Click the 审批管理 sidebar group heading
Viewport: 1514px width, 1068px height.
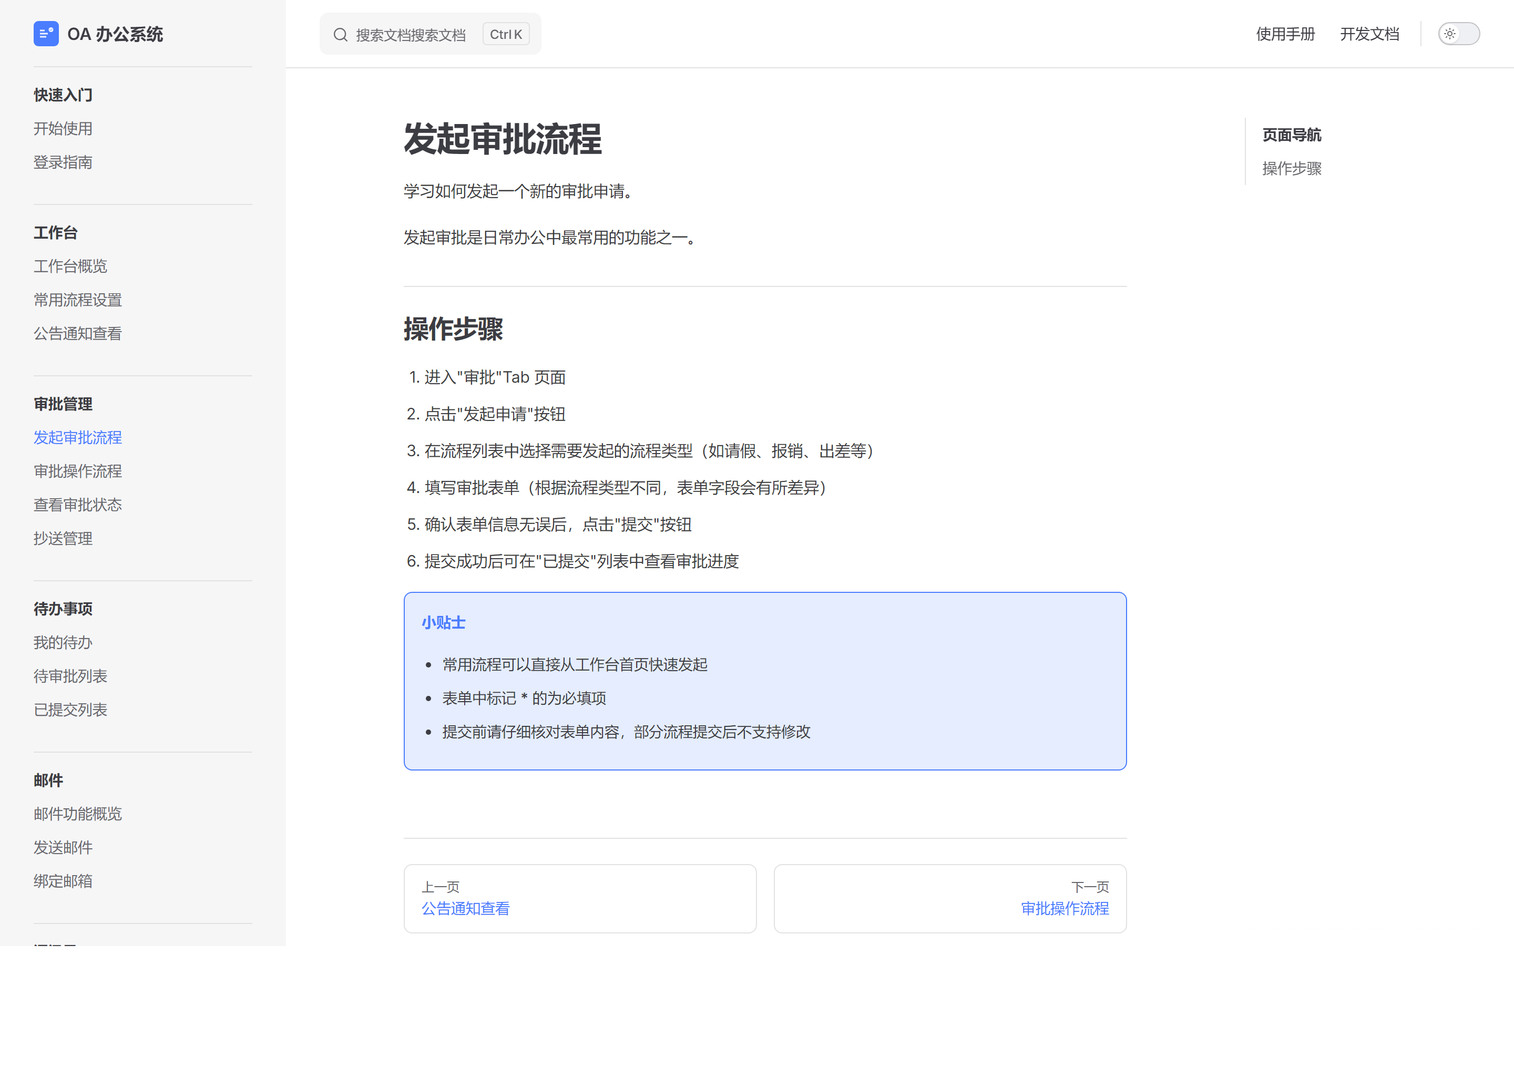pos(63,404)
